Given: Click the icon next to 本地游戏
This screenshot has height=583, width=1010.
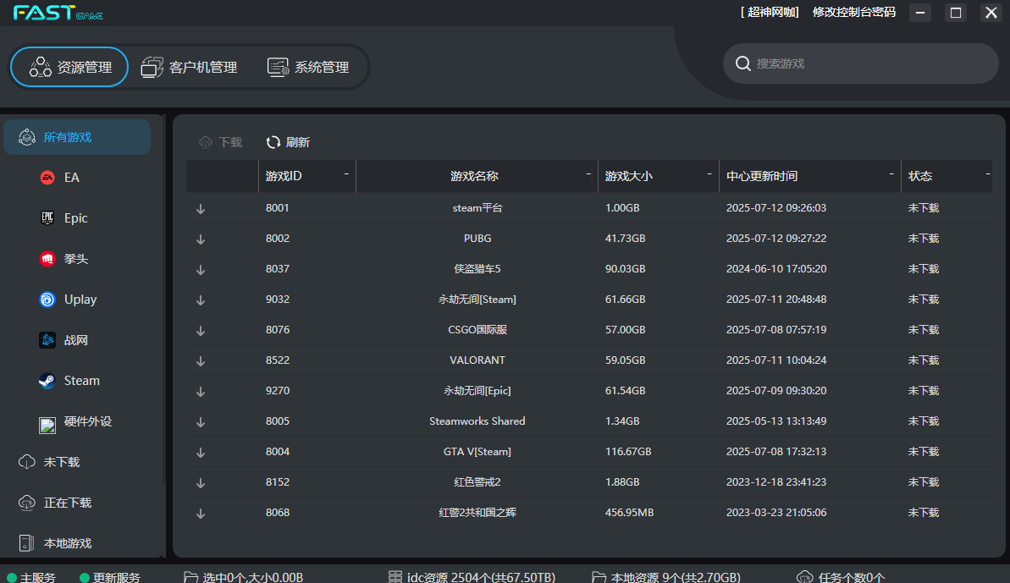Looking at the screenshot, I should [27, 543].
